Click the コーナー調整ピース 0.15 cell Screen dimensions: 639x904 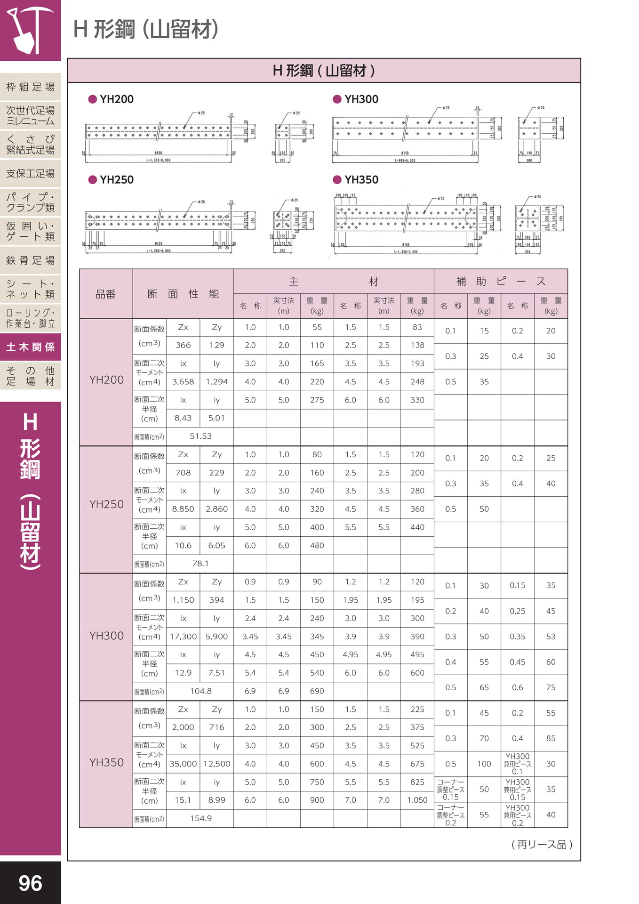tap(451, 790)
